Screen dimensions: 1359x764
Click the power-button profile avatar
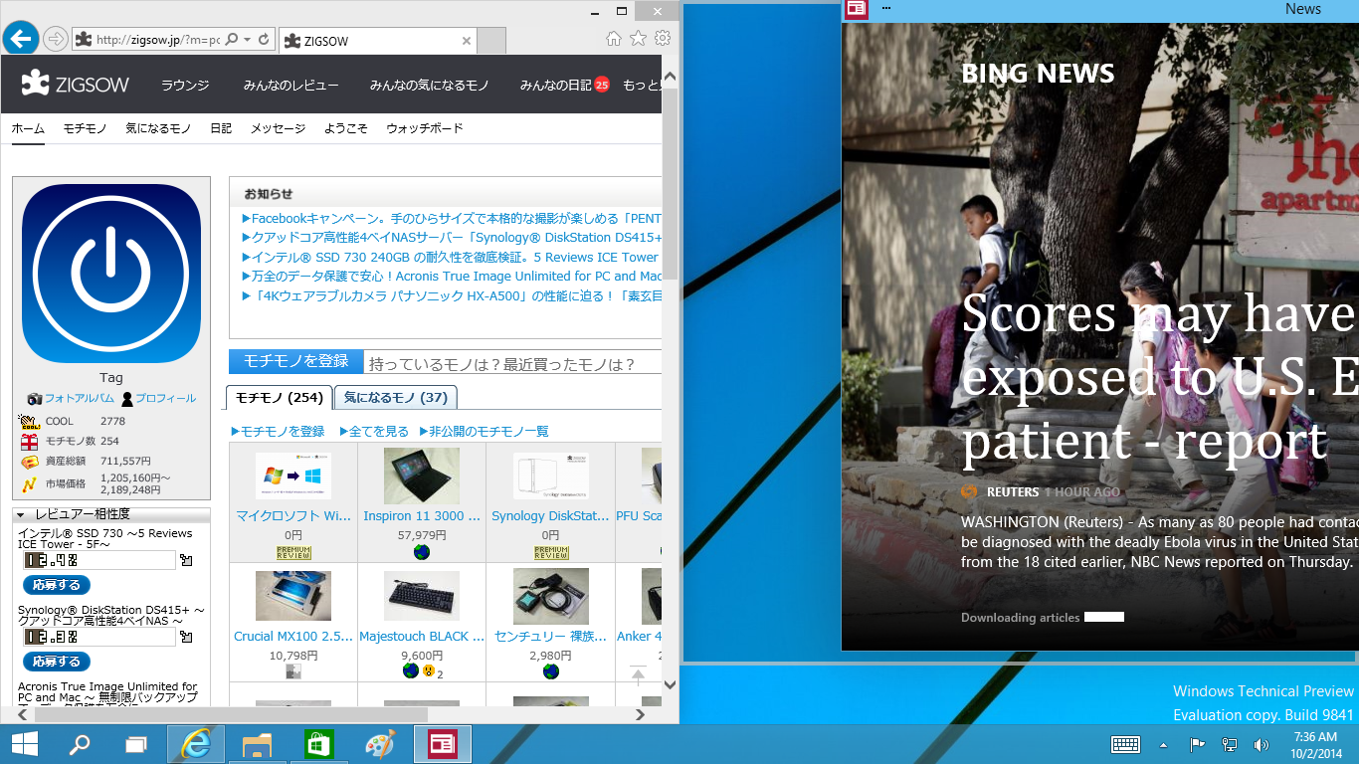click(x=111, y=274)
